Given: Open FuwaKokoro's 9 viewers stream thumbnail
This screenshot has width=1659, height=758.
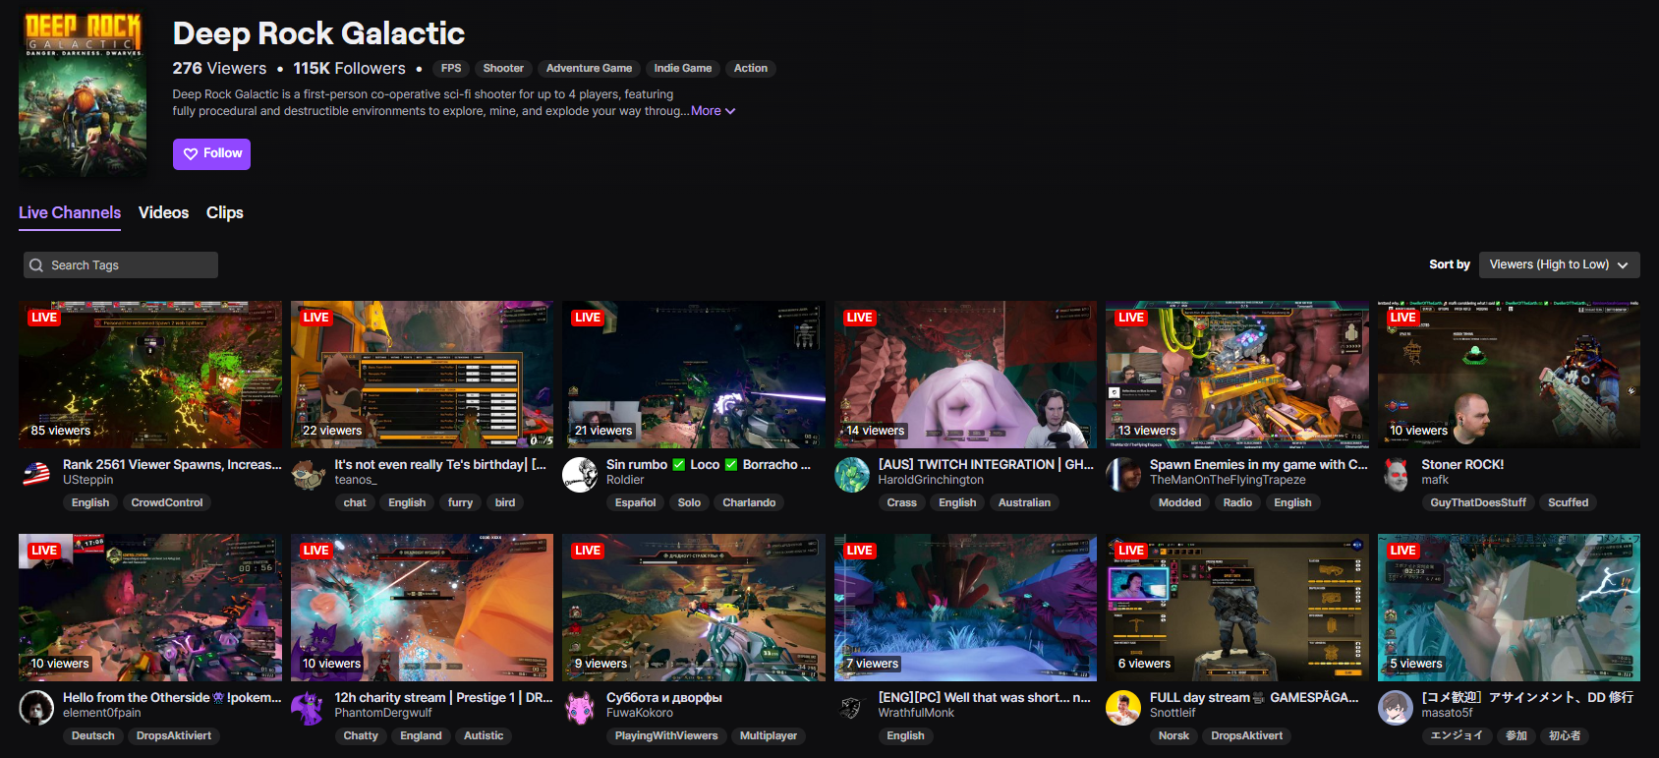Looking at the screenshot, I should (694, 608).
